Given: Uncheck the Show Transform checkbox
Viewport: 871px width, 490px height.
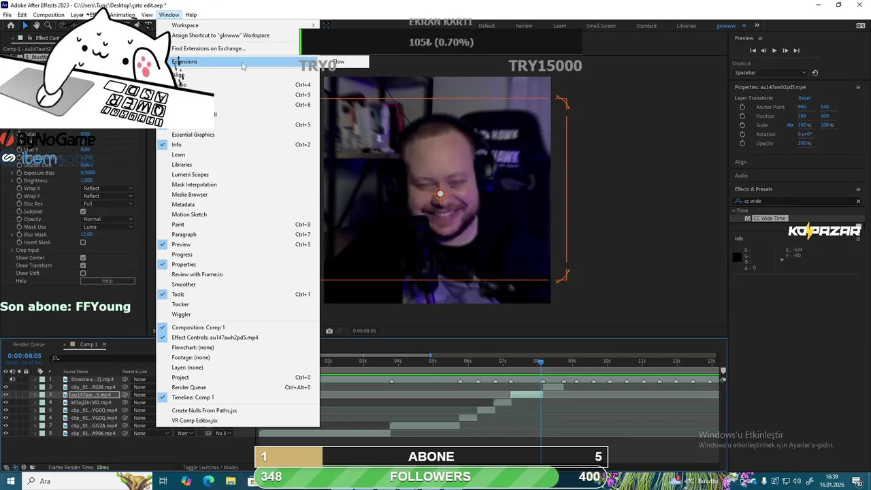Looking at the screenshot, I should point(83,265).
